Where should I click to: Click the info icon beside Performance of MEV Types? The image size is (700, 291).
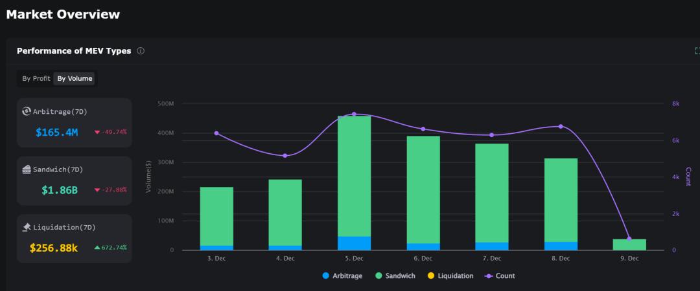(141, 51)
